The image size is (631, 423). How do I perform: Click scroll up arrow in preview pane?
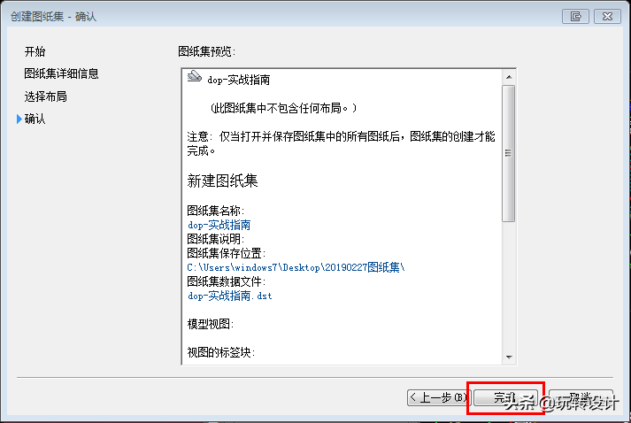(x=509, y=77)
